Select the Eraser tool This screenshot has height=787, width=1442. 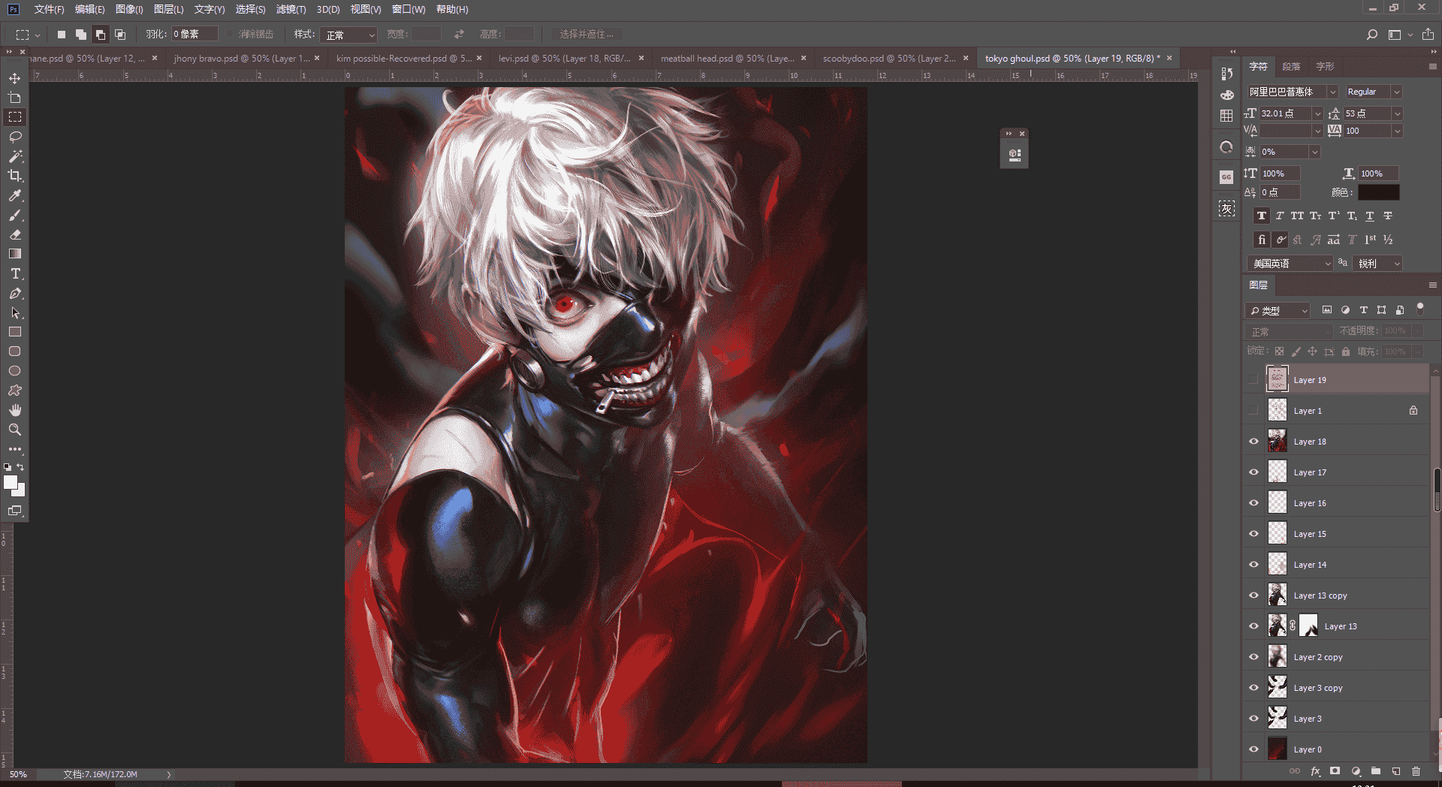coord(14,234)
